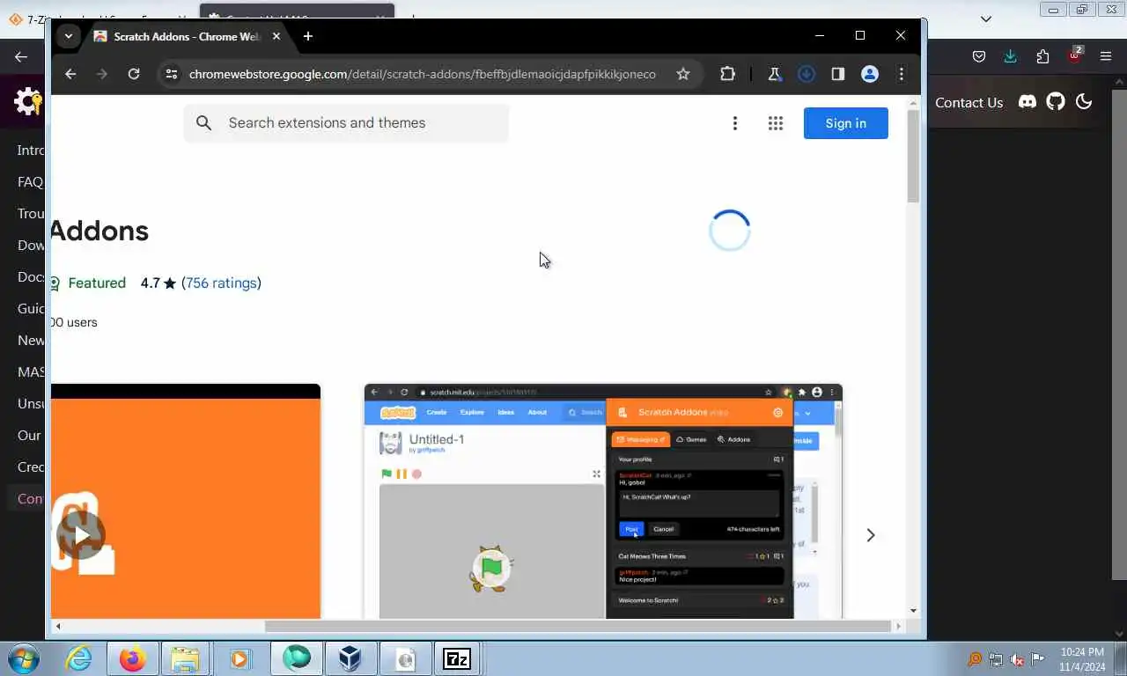Open Firefox Pocket save icon
The image size is (1127, 676).
pos(978,56)
